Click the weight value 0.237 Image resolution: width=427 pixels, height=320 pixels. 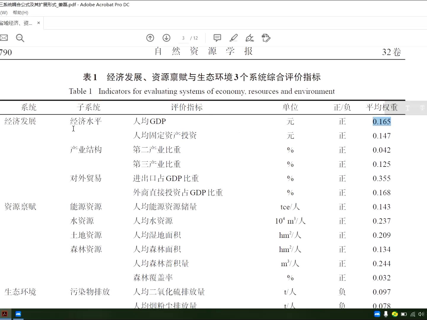point(382,221)
